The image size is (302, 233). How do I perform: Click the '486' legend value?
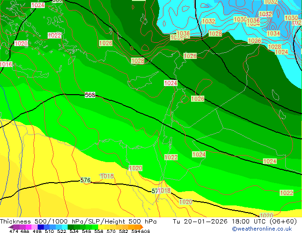(25, 231)
